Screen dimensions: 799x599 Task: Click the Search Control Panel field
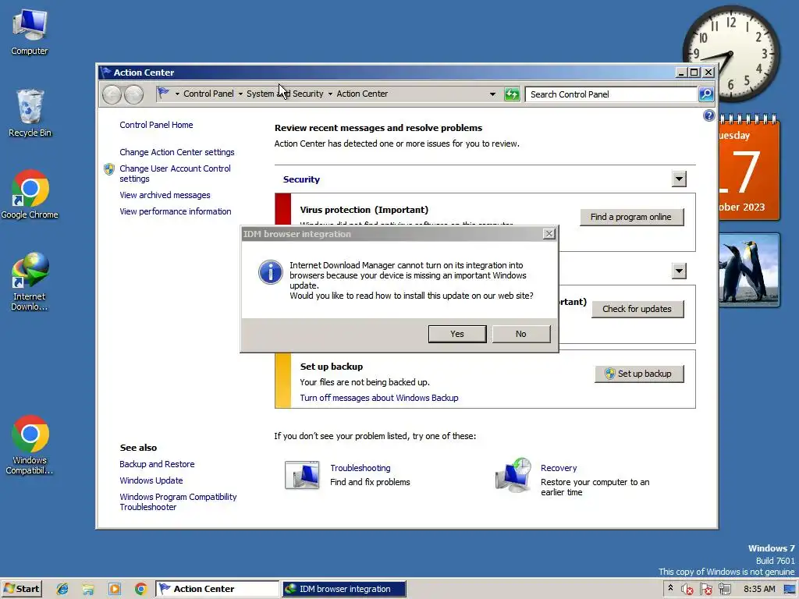tap(611, 94)
